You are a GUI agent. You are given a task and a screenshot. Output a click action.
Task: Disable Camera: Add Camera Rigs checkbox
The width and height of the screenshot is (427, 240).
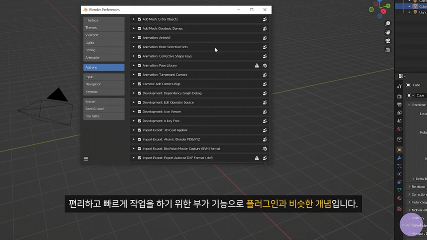140,84
